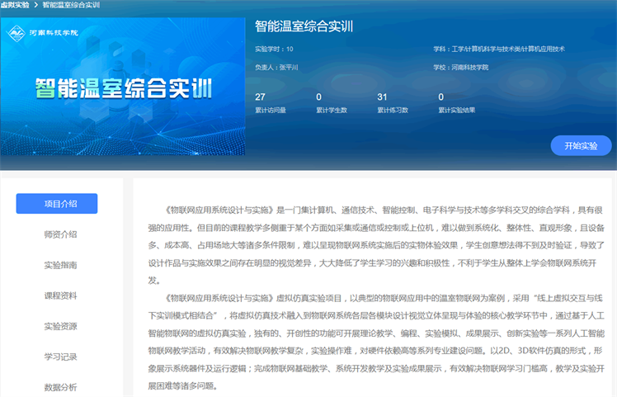View 学习记录 from the sidebar

[60, 357]
